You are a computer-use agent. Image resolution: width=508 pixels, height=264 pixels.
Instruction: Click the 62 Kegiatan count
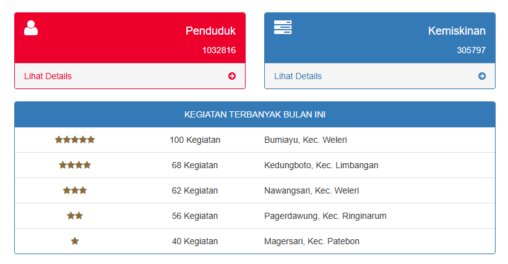[x=195, y=190]
